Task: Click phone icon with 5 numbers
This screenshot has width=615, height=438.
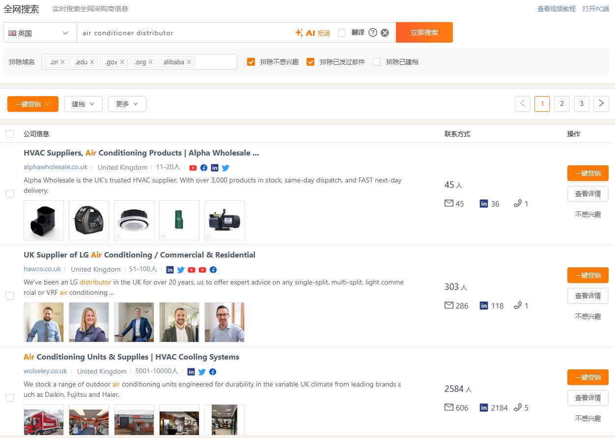Action: coord(517,407)
